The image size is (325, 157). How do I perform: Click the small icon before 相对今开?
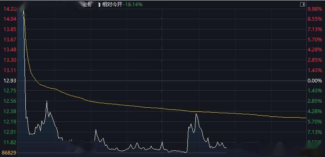(x=99, y=4)
